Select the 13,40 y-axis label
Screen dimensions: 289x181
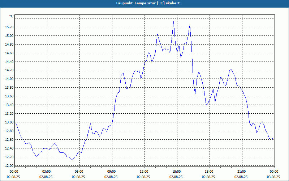(9, 105)
